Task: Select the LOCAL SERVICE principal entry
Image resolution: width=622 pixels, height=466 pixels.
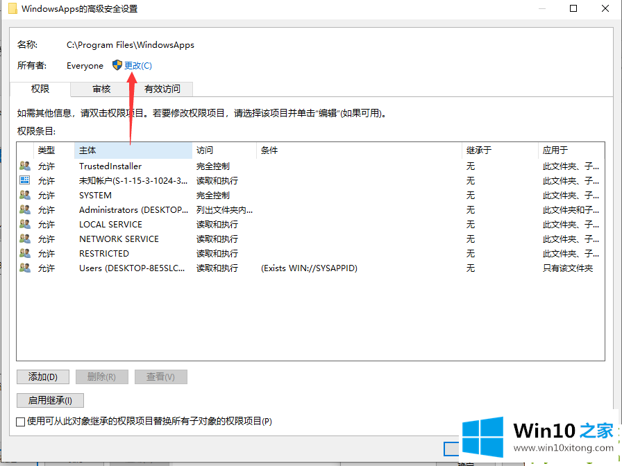Action: (x=110, y=225)
